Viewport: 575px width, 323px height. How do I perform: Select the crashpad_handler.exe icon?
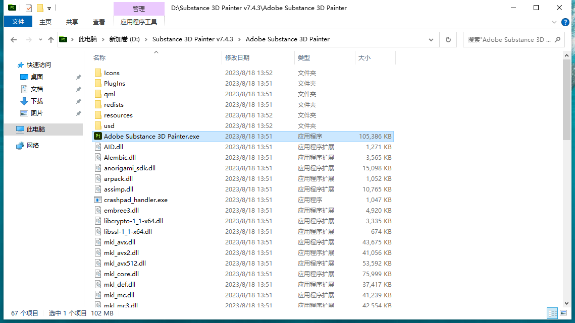click(98, 200)
